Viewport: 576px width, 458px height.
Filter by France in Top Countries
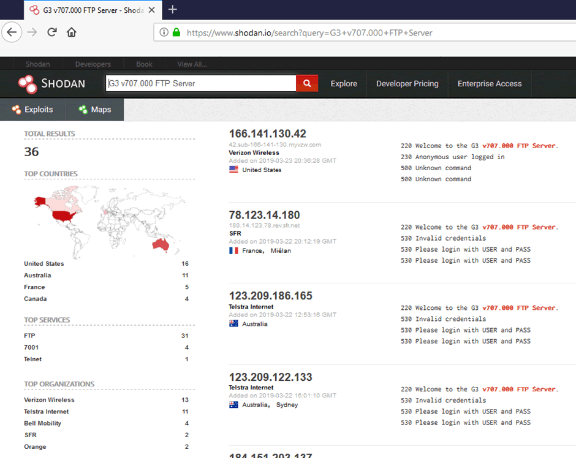[34, 287]
